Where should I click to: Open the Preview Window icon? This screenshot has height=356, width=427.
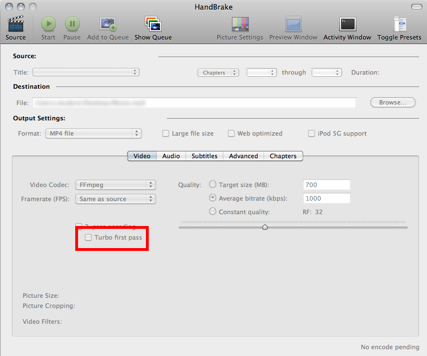[x=294, y=24]
